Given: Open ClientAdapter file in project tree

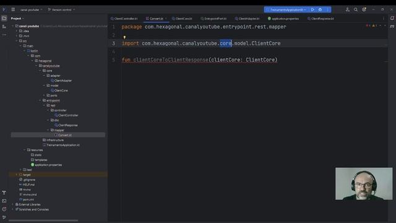Looking at the screenshot, I should tap(61, 81).
